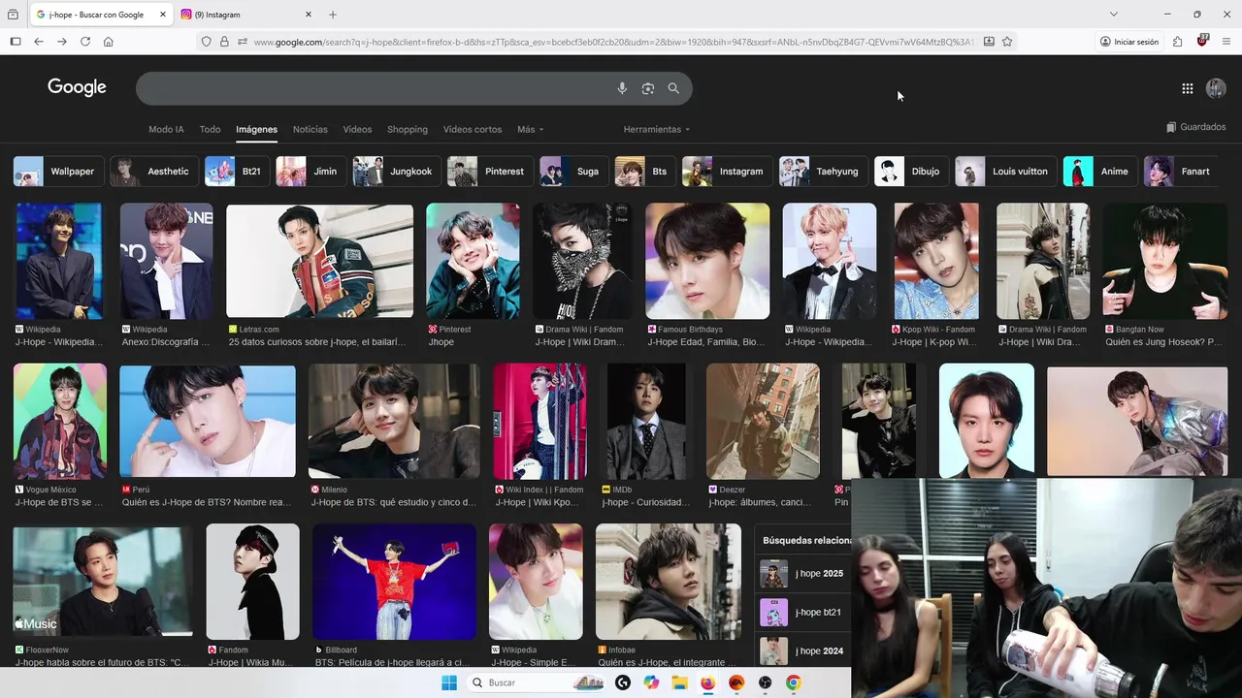Bookmark this page with the star

(x=1007, y=42)
